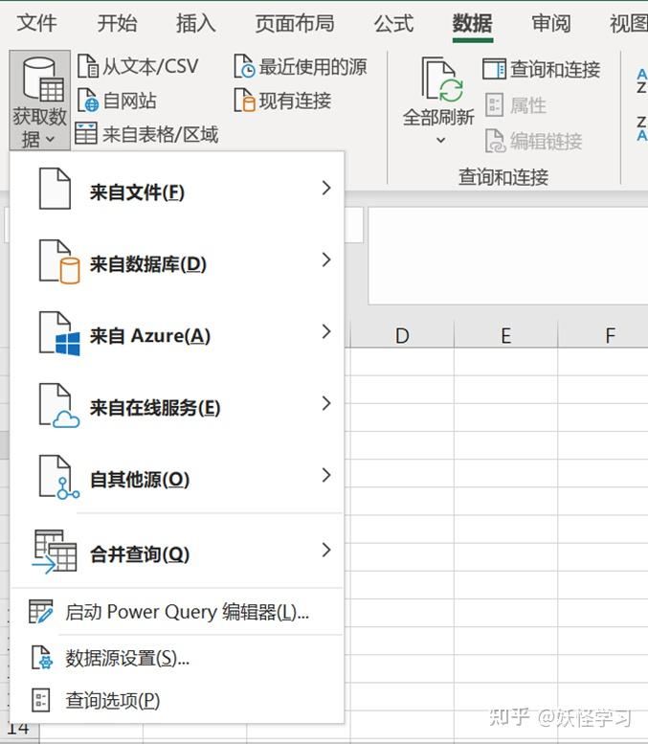Click the sort A to Z icon
The image size is (648, 744).
(x=642, y=81)
